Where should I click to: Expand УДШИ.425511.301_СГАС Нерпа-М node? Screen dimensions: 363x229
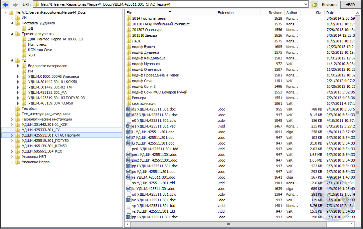pos(12,135)
